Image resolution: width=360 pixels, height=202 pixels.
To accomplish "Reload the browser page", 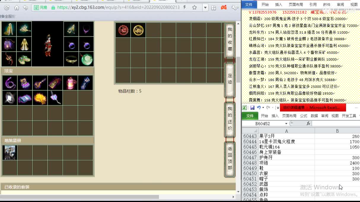I will tap(6, 8).
